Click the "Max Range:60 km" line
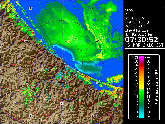This screenshot has height=124, width=165. [138, 35]
